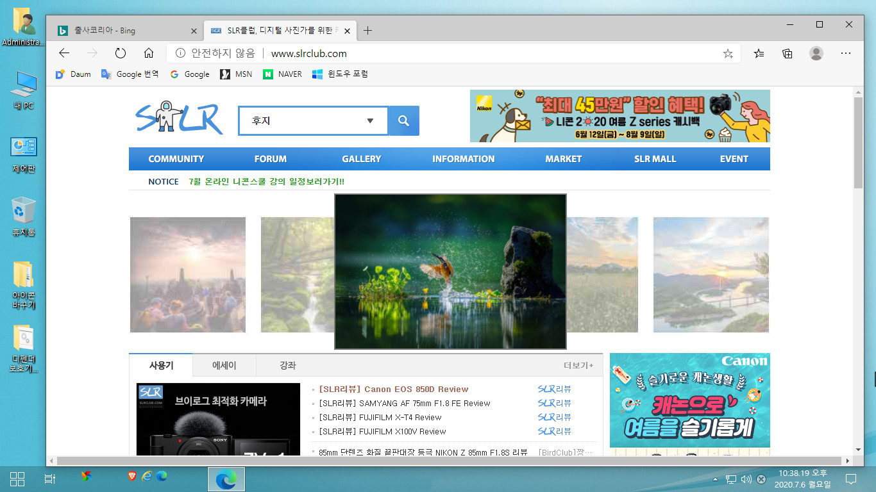Click the SLR club logo

point(179,118)
